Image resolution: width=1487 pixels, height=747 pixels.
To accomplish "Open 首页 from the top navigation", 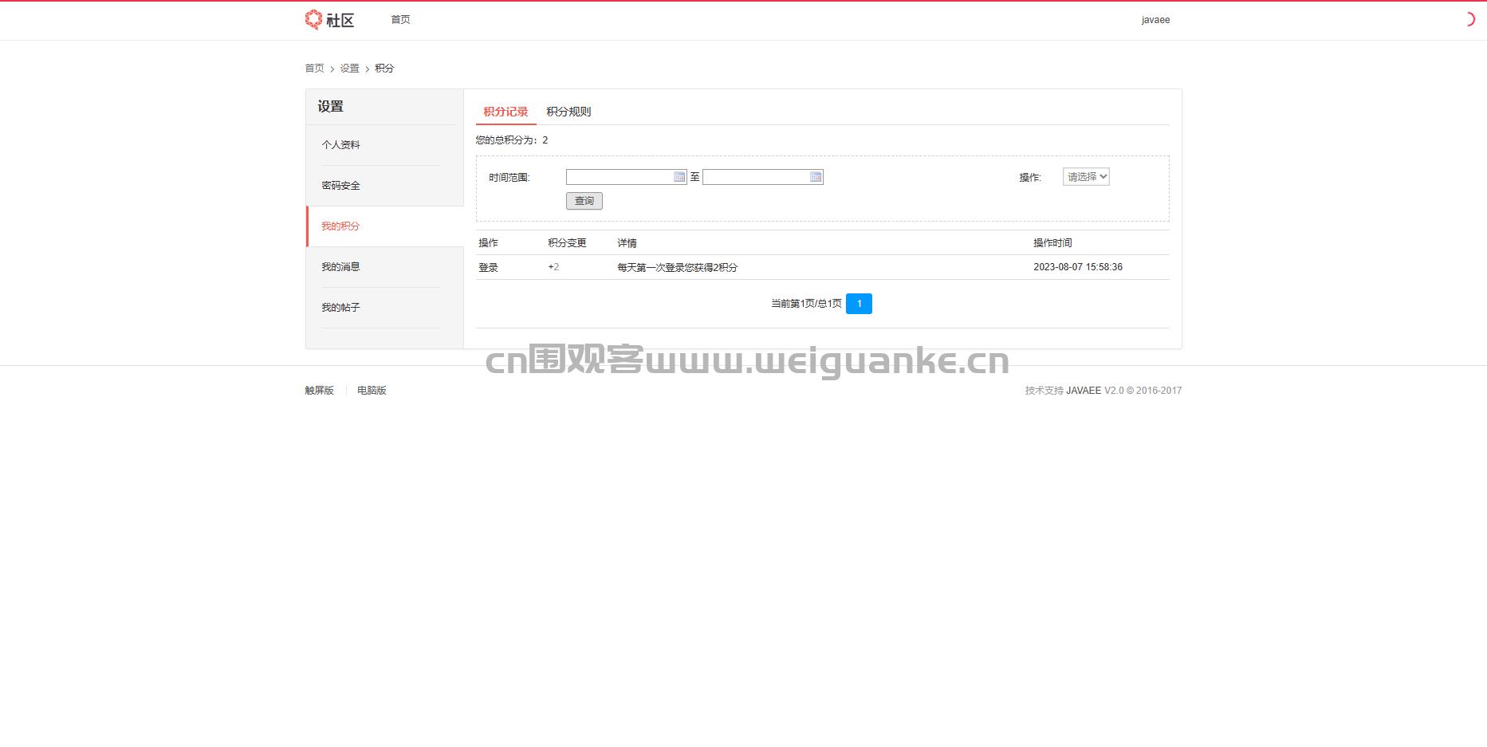I will pyautogui.click(x=400, y=20).
